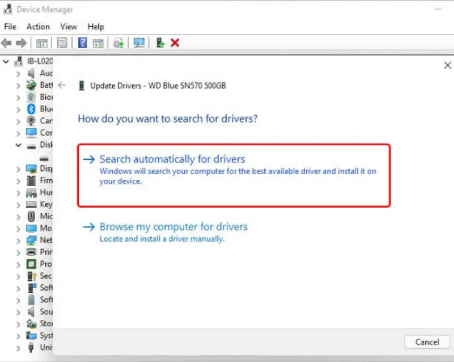
Task: Select the Batteries icon in the tree
Action: click(31, 85)
